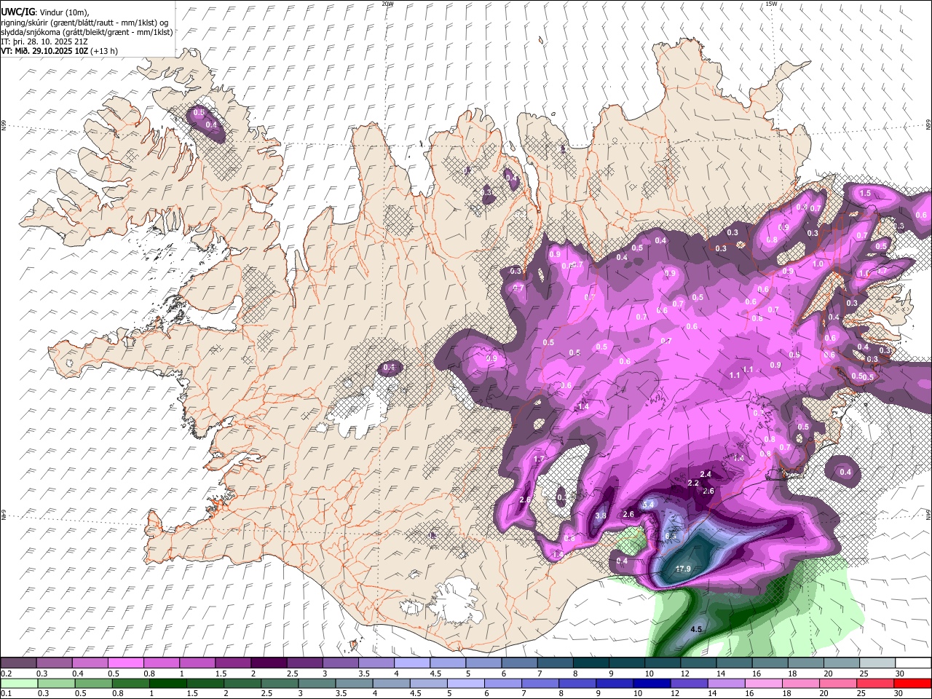Pick the darkest purple 2 swatch, upper legend row
The height and width of the screenshot is (699, 932).
click(268, 663)
